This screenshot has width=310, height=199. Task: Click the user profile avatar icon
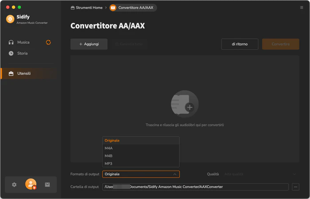click(31, 184)
